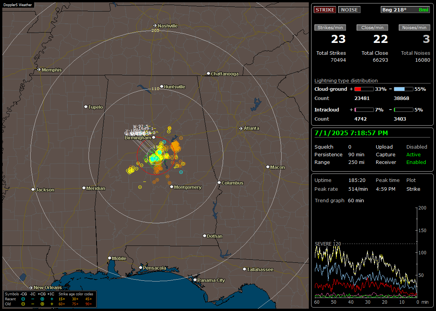Image resolution: width=436 pixels, height=311 pixels.
Task: Click the date and time 7/1/2025 7:18:57 PM
Action: pyautogui.click(x=351, y=133)
